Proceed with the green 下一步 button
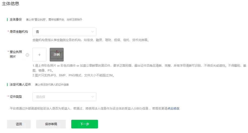Image resolution: width=248 pixels, height=133 pixels. (x=84, y=124)
